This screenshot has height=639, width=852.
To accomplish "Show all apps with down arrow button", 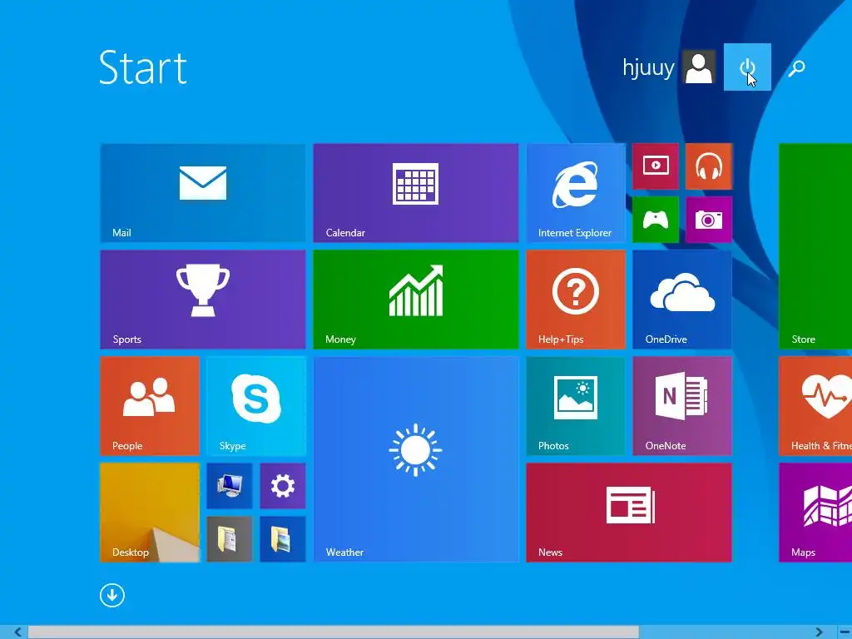I will [112, 595].
